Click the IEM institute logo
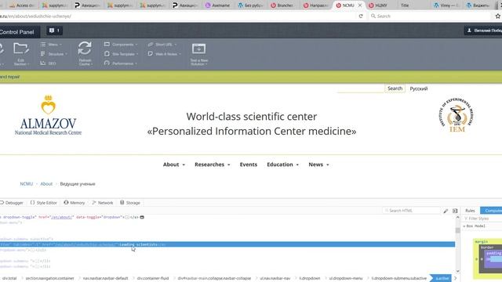Image resolution: width=502 pixels, height=282 pixels. tap(457, 115)
